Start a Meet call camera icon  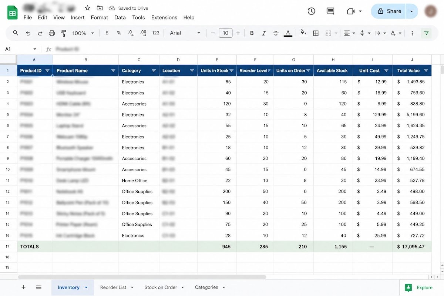tap(351, 11)
